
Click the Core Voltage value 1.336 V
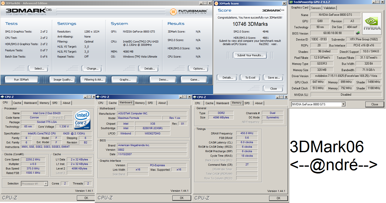64,126
